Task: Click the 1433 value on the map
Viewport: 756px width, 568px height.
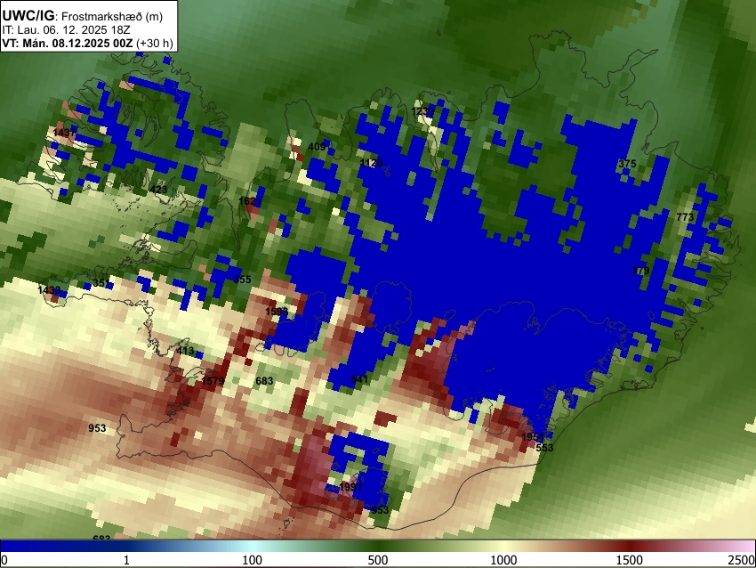Action: [49, 290]
